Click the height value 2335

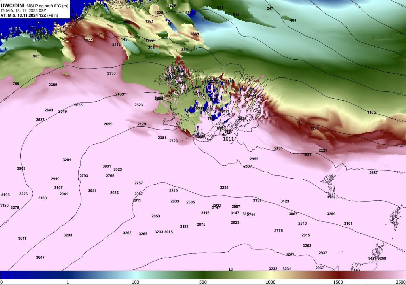coord(111,73)
